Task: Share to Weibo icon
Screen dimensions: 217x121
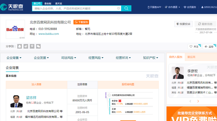Action: [26, 46]
